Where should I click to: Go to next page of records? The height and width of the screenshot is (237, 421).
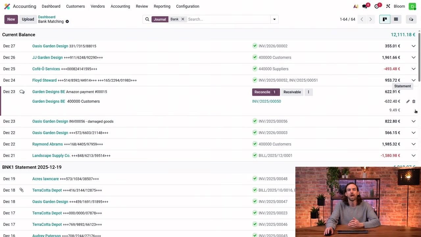(x=371, y=19)
